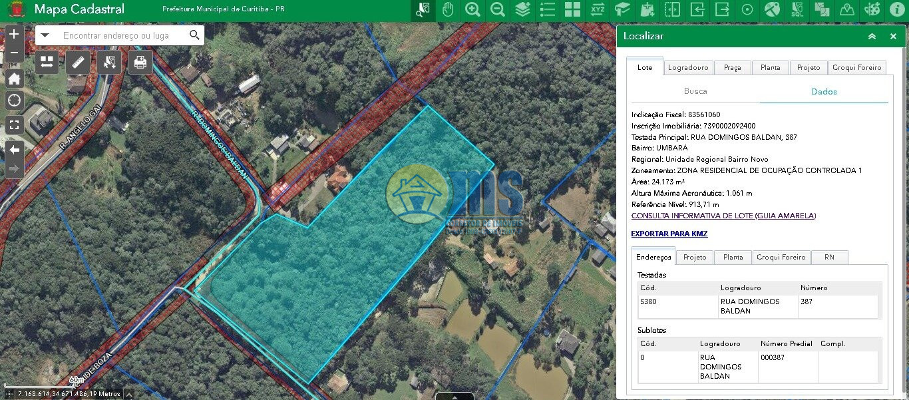Open the print map tool
The width and height of the screenshot is (909, 400).
[140, 62]
